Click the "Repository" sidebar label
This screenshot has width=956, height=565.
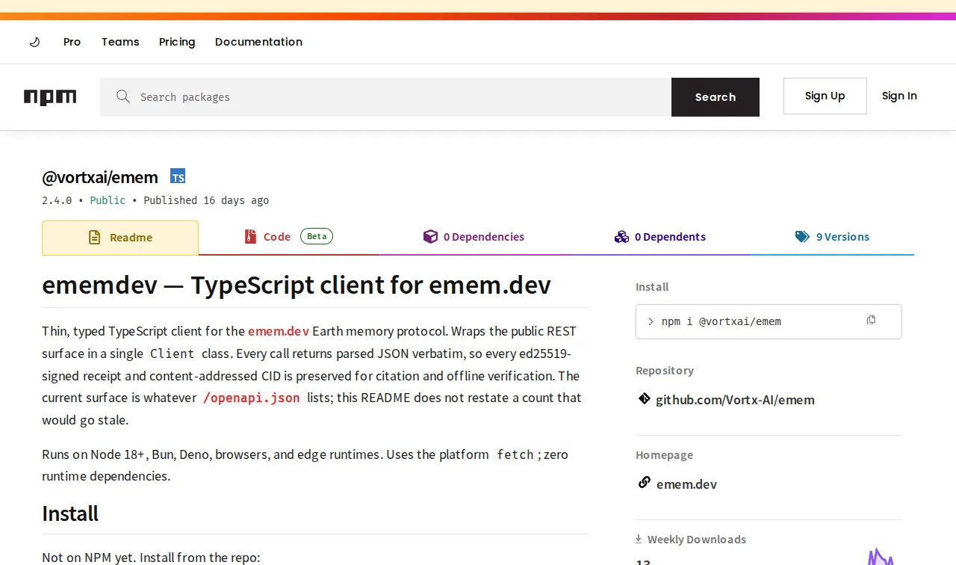[665, 371]
